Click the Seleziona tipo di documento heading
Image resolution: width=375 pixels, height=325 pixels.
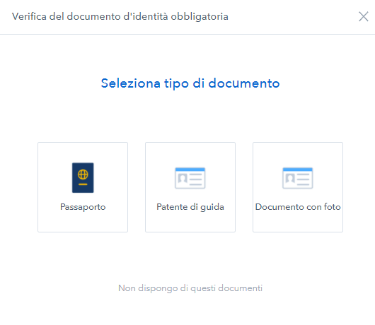(x=190, y=83)
